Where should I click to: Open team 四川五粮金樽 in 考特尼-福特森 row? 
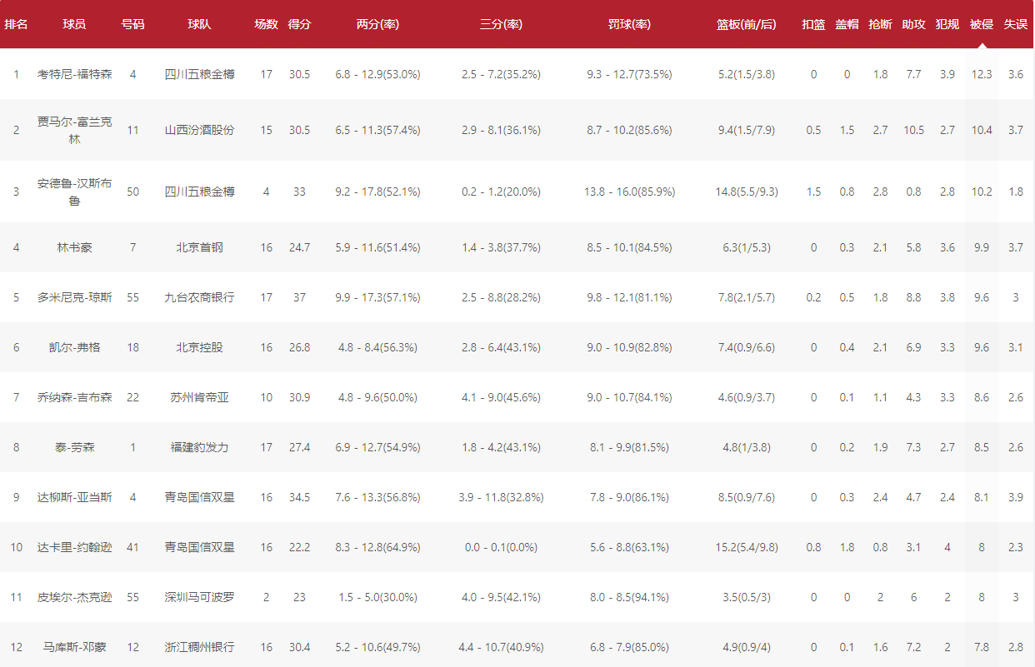pyautogui.click(x=199, y=74)
